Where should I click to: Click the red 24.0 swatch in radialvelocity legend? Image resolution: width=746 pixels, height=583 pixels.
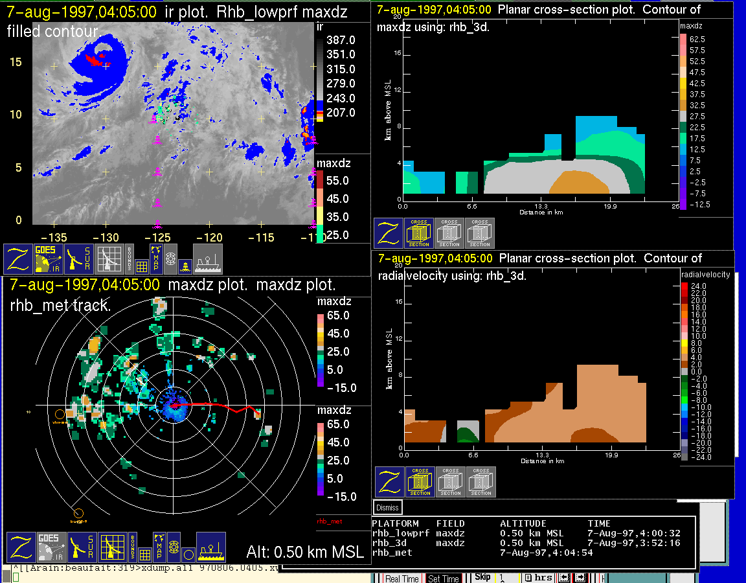pos(686,286)
